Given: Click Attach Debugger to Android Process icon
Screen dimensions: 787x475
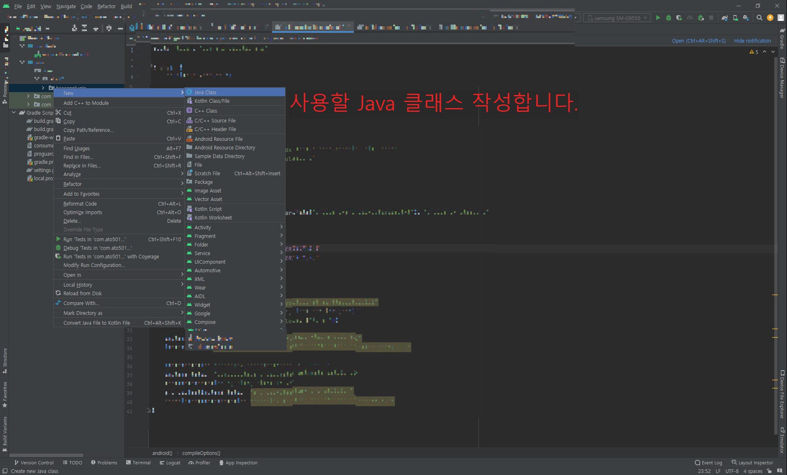Looking at the screenshot, I should (x=701, y=18).
